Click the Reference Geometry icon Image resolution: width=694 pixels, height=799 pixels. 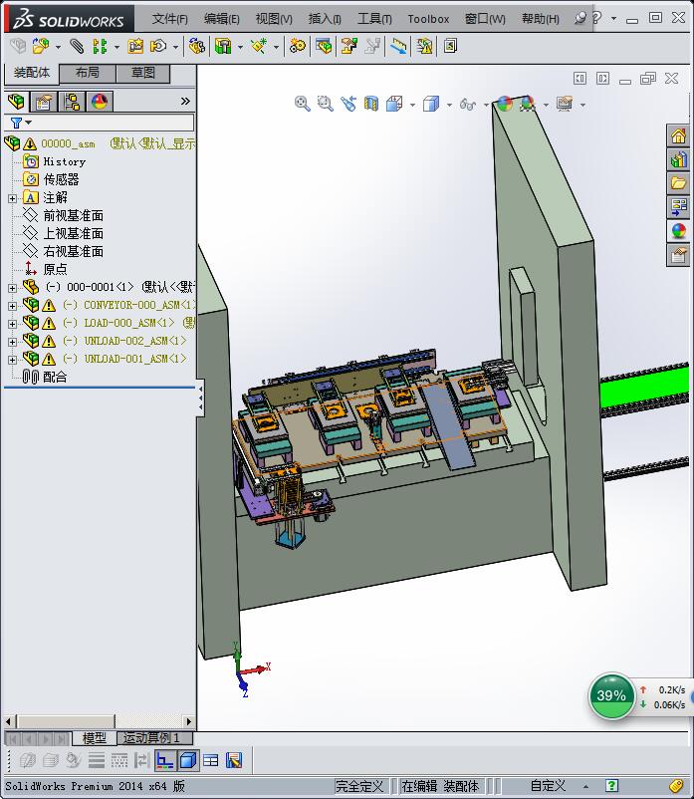259,47
